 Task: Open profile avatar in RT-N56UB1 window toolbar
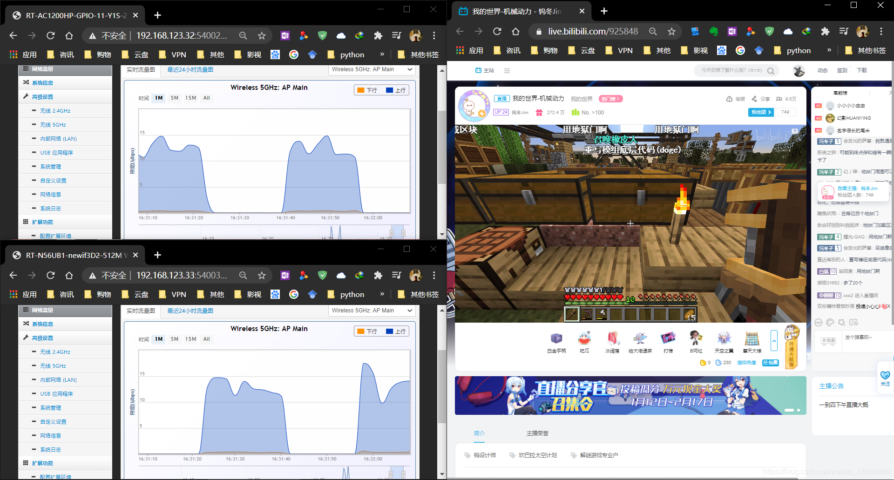(415, 275)
